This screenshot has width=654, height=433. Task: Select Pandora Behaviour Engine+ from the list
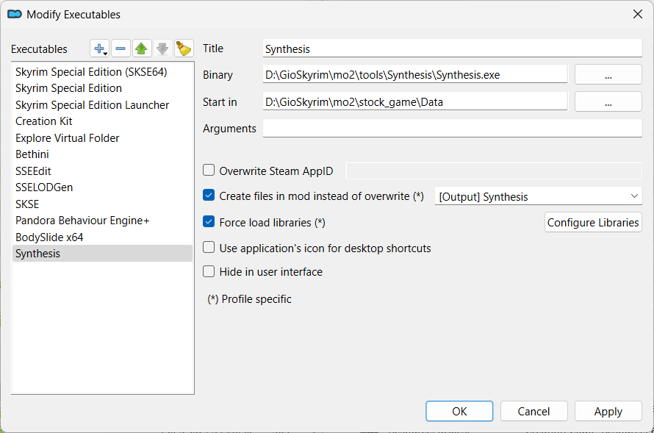(82, 220)
